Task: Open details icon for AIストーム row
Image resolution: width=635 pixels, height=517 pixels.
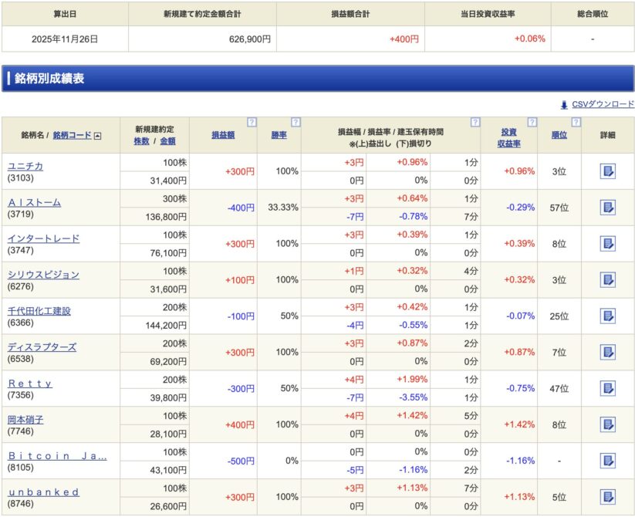Action: 607,208
